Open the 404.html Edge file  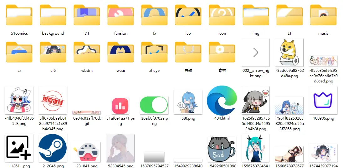[x=222, y=101]
